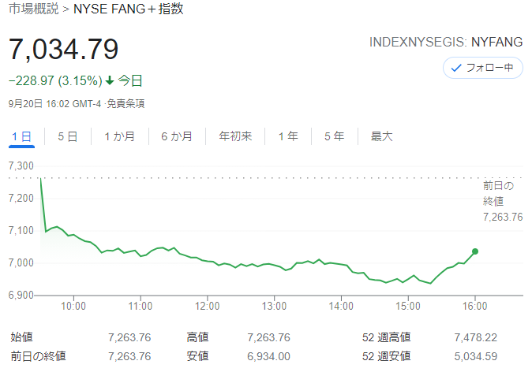Click the 52 週安値 label

pyautogui.click(x=386, y=356)
